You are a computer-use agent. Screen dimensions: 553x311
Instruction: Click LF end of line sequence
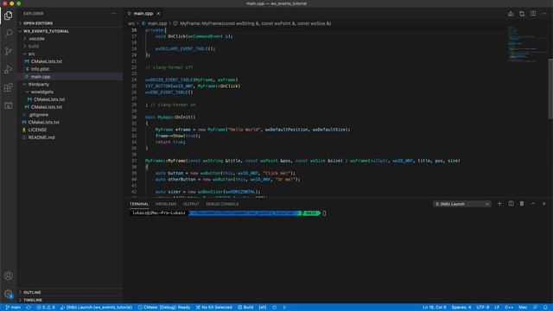(497, 308)
